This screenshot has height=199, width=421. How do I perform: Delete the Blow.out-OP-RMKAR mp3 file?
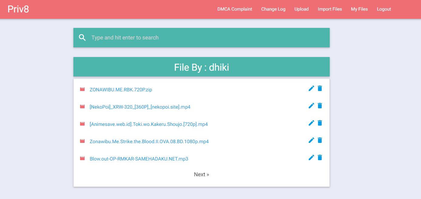point(320,157)
